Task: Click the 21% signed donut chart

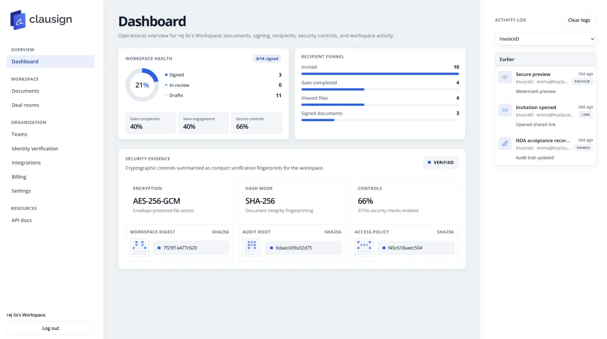Action: point(142,85)
